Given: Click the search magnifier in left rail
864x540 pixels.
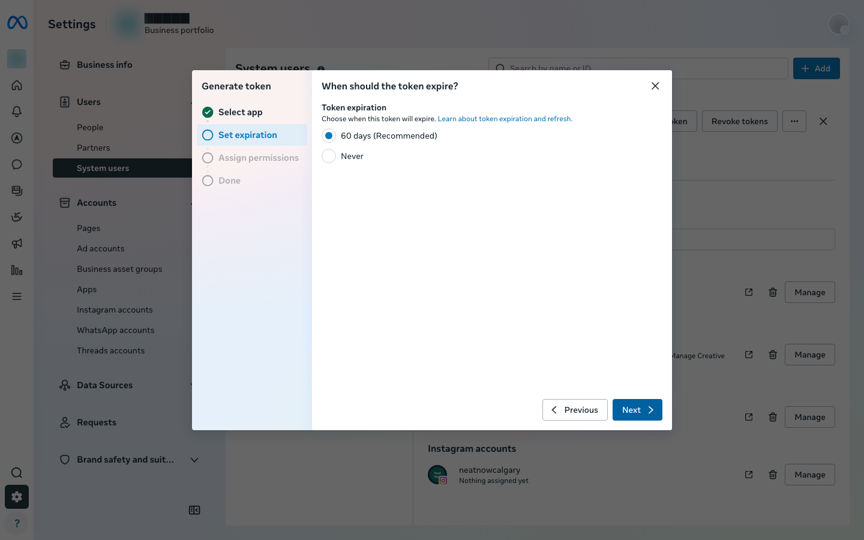Looking at the screenshot, I should click(17, 473).
